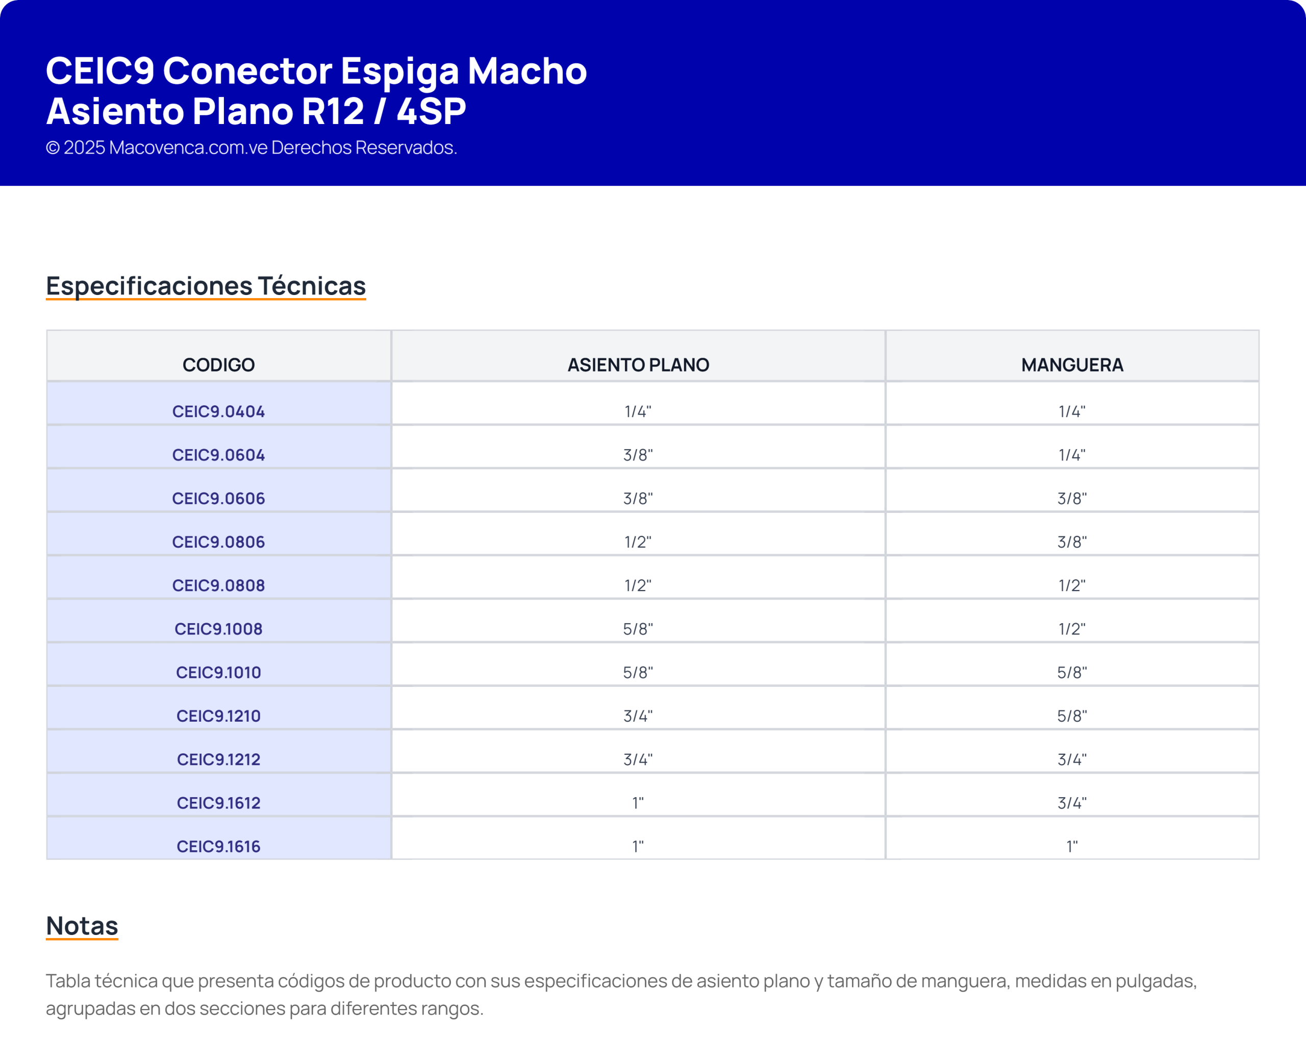Click the CEIC9.1616 code in last row
Viewport: 1306px width, 1059px height.
tap(218, 846)
